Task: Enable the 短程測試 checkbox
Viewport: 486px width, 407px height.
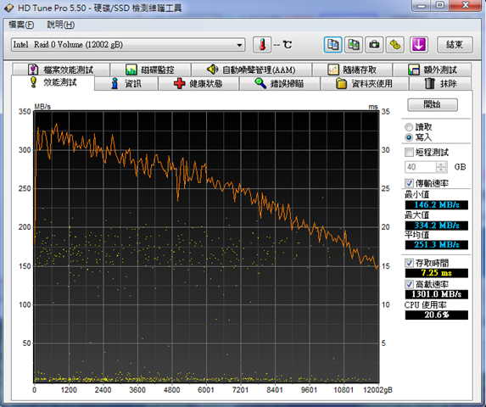Action: click(409, 152)
